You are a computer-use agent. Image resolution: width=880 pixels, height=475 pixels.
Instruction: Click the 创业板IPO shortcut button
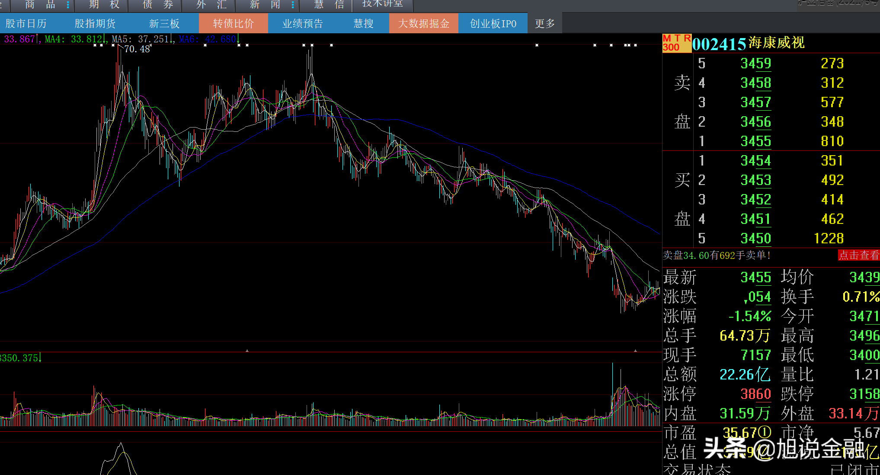coord(493,23)
